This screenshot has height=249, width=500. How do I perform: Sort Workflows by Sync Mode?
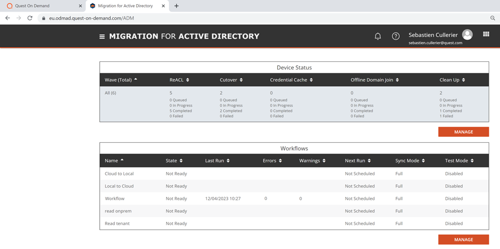pos(410,160)
